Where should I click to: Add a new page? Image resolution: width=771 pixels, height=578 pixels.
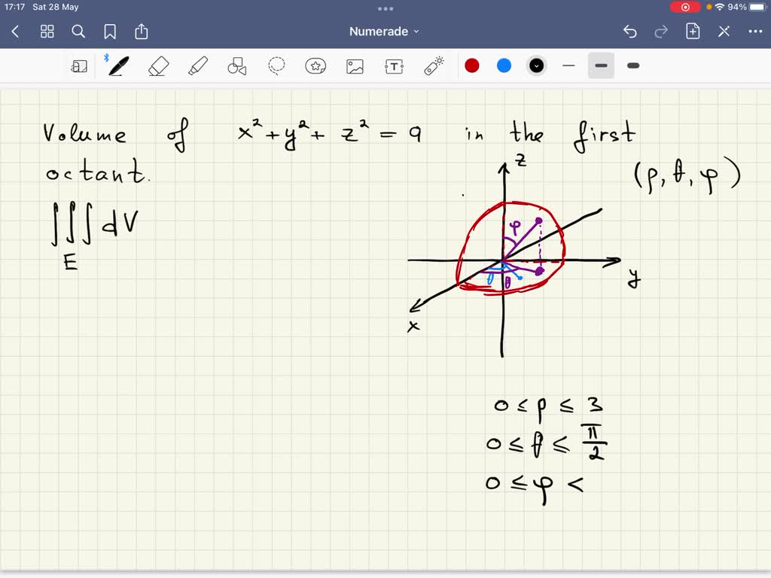(x=692, y=31)
